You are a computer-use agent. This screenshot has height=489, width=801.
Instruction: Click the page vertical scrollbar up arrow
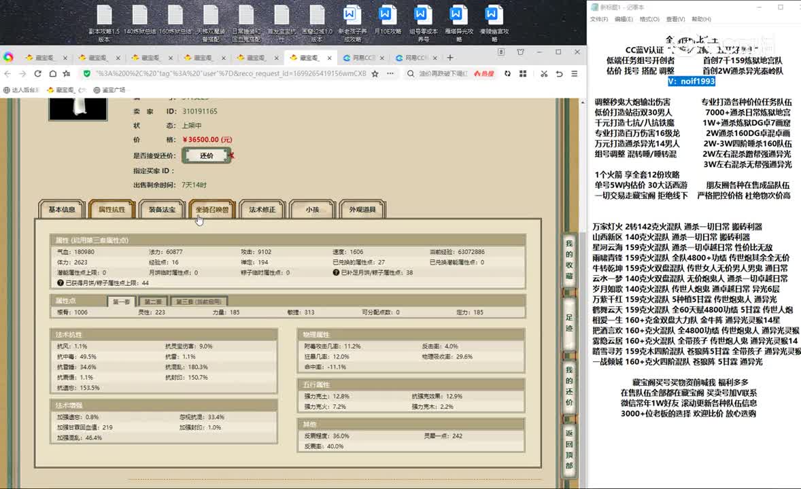tap(583, 103)
